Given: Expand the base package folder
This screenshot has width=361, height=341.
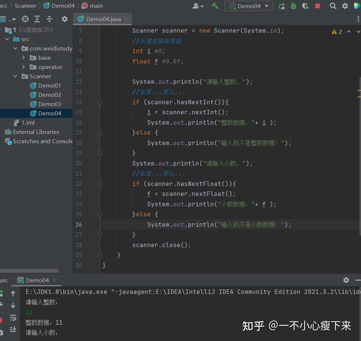Looking at the screenshot, I should (23, 58).
